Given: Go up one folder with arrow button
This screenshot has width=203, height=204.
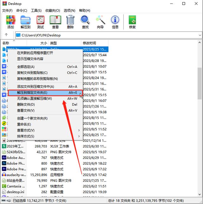Looking at the screenshot, I should pyautogui.click(x=6, y=35).
